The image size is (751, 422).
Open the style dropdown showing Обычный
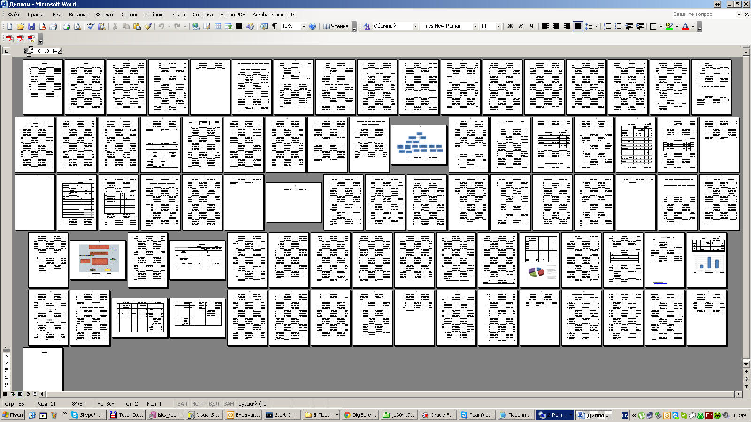tap(415, 26)
